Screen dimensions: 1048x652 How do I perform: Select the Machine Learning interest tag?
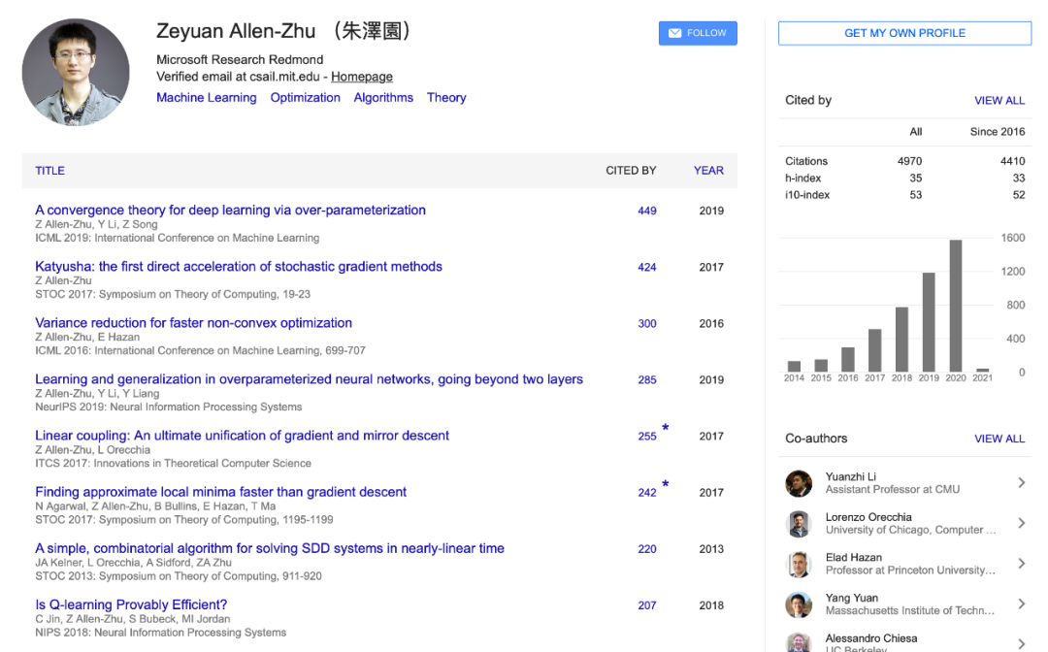tap(207, 98)
